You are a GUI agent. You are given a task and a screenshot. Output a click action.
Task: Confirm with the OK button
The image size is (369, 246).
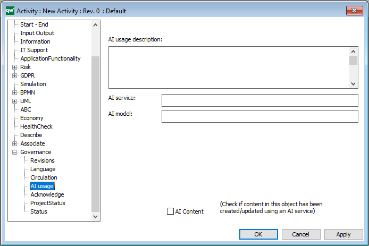click(x=258, y=234)
